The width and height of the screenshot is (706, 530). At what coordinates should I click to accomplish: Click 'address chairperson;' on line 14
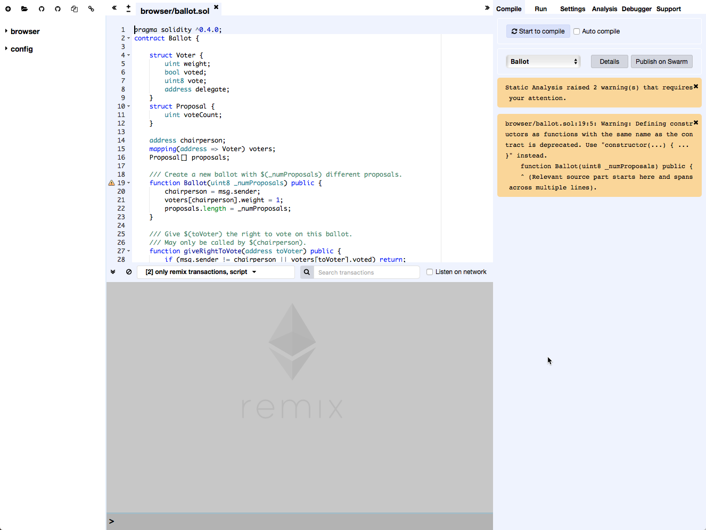click(x=187, y=140)
